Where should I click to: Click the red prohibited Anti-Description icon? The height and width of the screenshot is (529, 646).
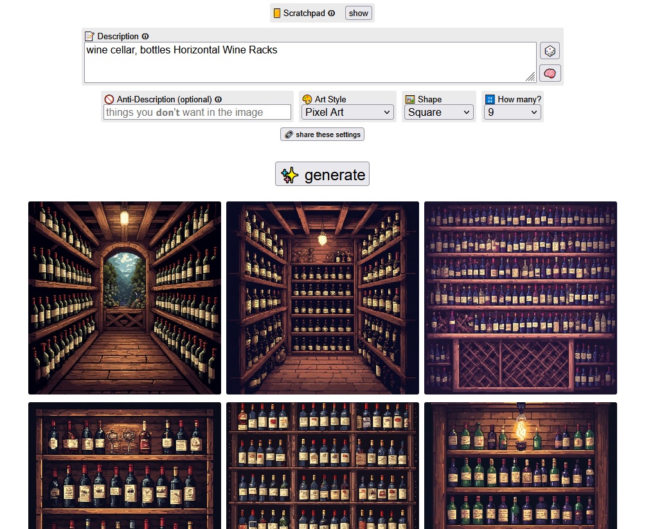click(x=109, y=100)
